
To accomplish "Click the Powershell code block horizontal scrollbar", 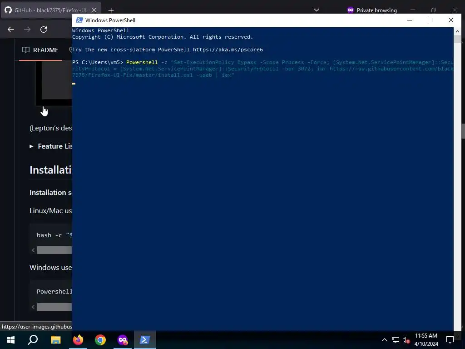I will click(54, 307).
